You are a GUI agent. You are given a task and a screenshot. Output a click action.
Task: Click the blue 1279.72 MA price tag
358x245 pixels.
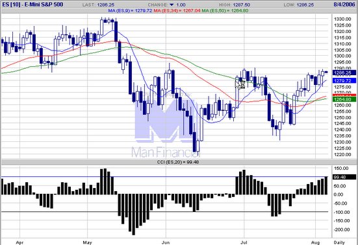click(344, 80)
